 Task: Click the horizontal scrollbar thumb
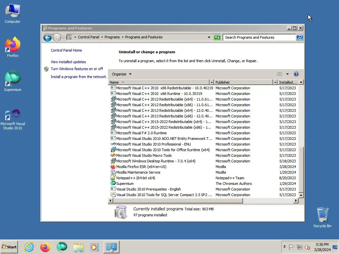click(x=178, y=201)
